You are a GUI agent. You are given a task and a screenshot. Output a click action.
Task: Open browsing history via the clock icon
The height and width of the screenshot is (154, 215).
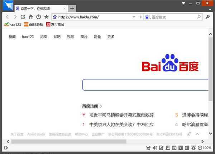pyautogui.click(x=38, y=17)
